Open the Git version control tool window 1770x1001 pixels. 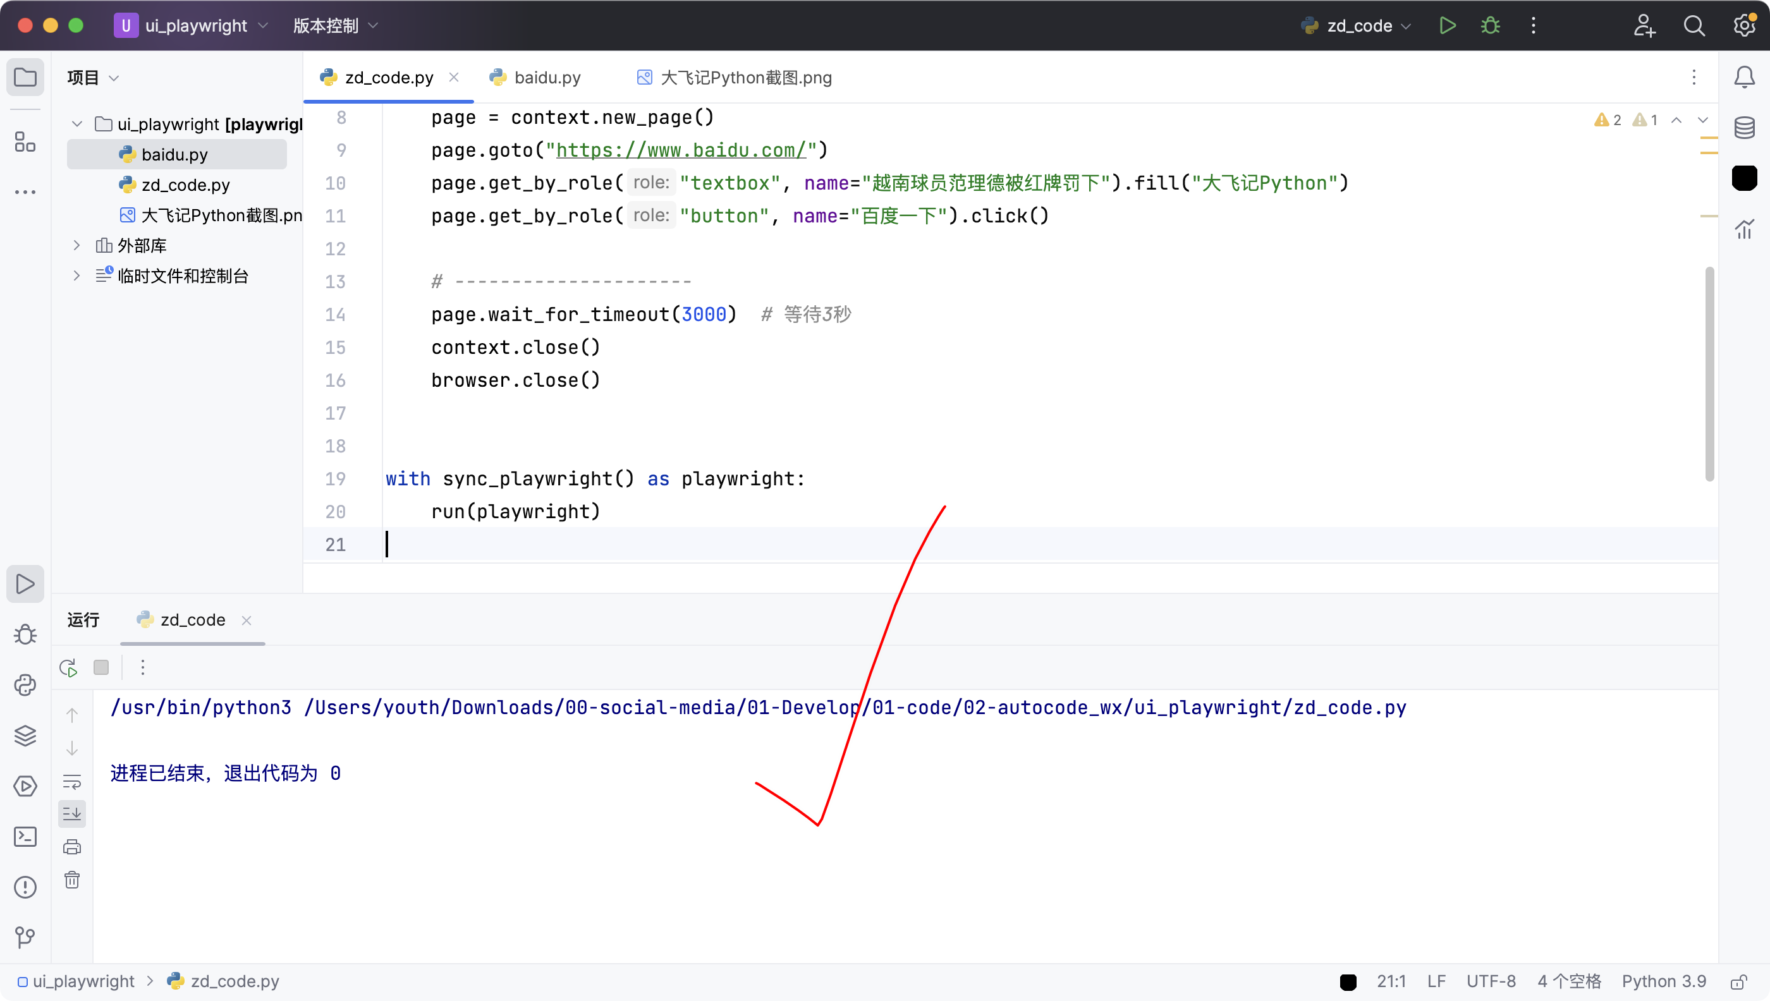tap(25, 937)
